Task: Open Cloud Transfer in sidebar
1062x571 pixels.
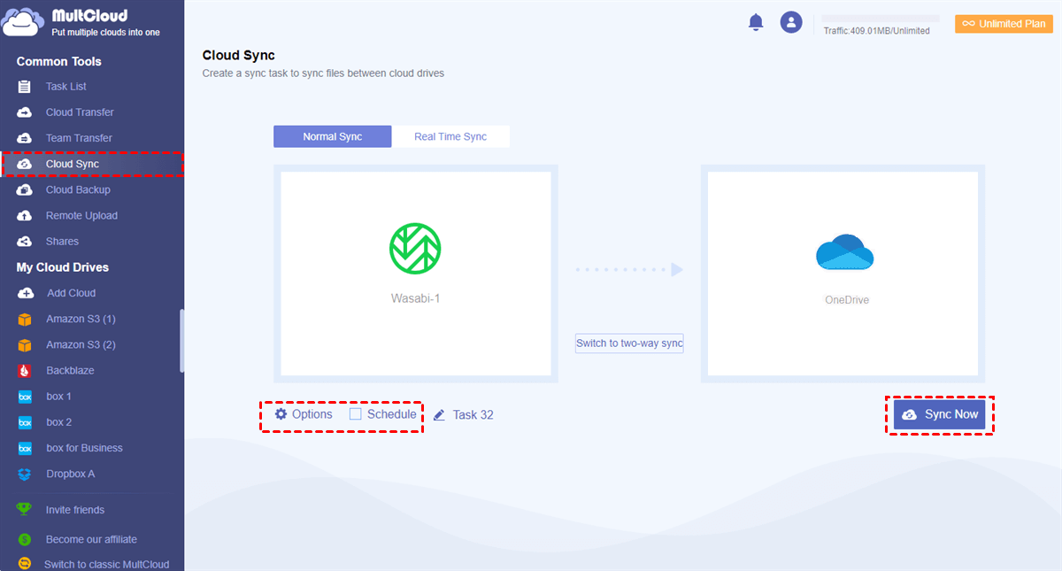Action: pyautogui.click(x=80, y=112)
